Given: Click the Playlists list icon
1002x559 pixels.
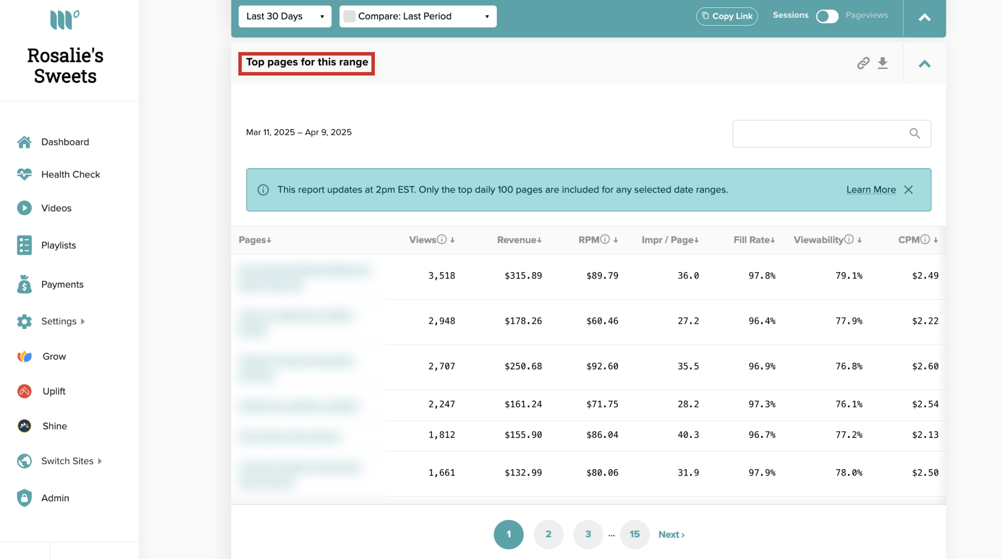Looking at the screenshot, I should [24, 245].
